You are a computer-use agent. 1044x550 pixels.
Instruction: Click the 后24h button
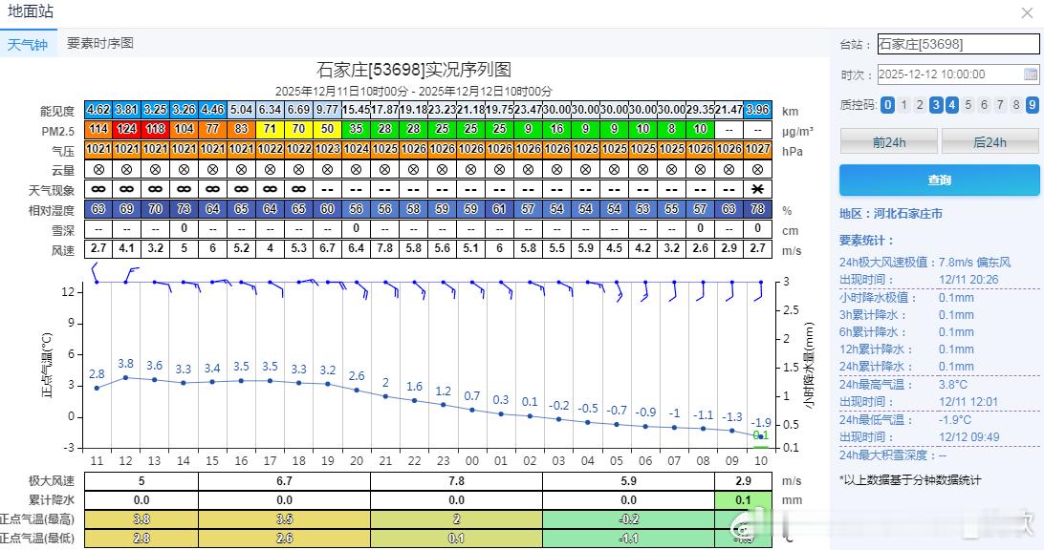990,140
